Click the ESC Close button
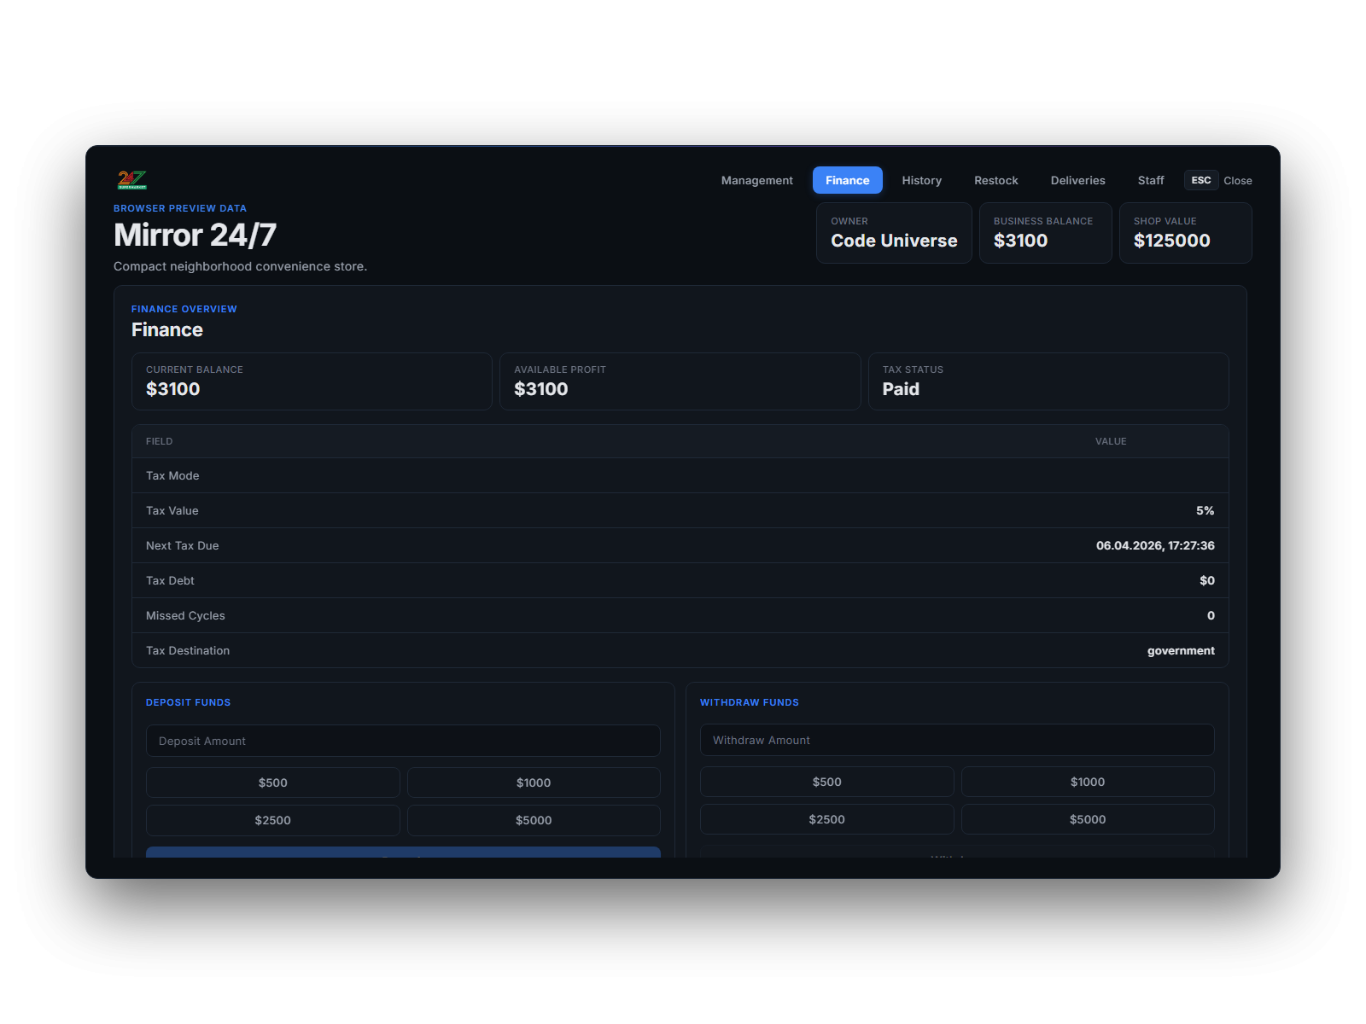Image resolution: width=1366 pixels, height=1024 pixels. pyautogui.click(x=1218, y=180)
